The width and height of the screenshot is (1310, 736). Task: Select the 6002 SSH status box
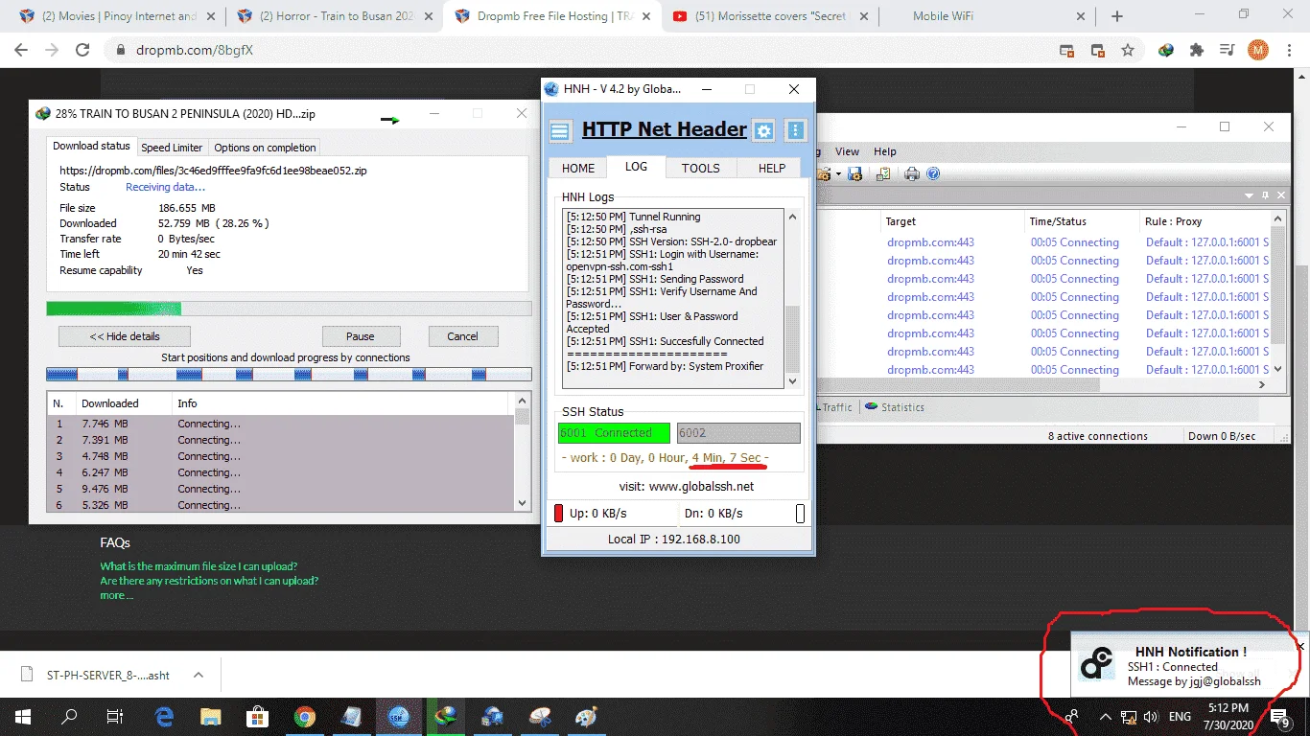[x=738, y=433]
